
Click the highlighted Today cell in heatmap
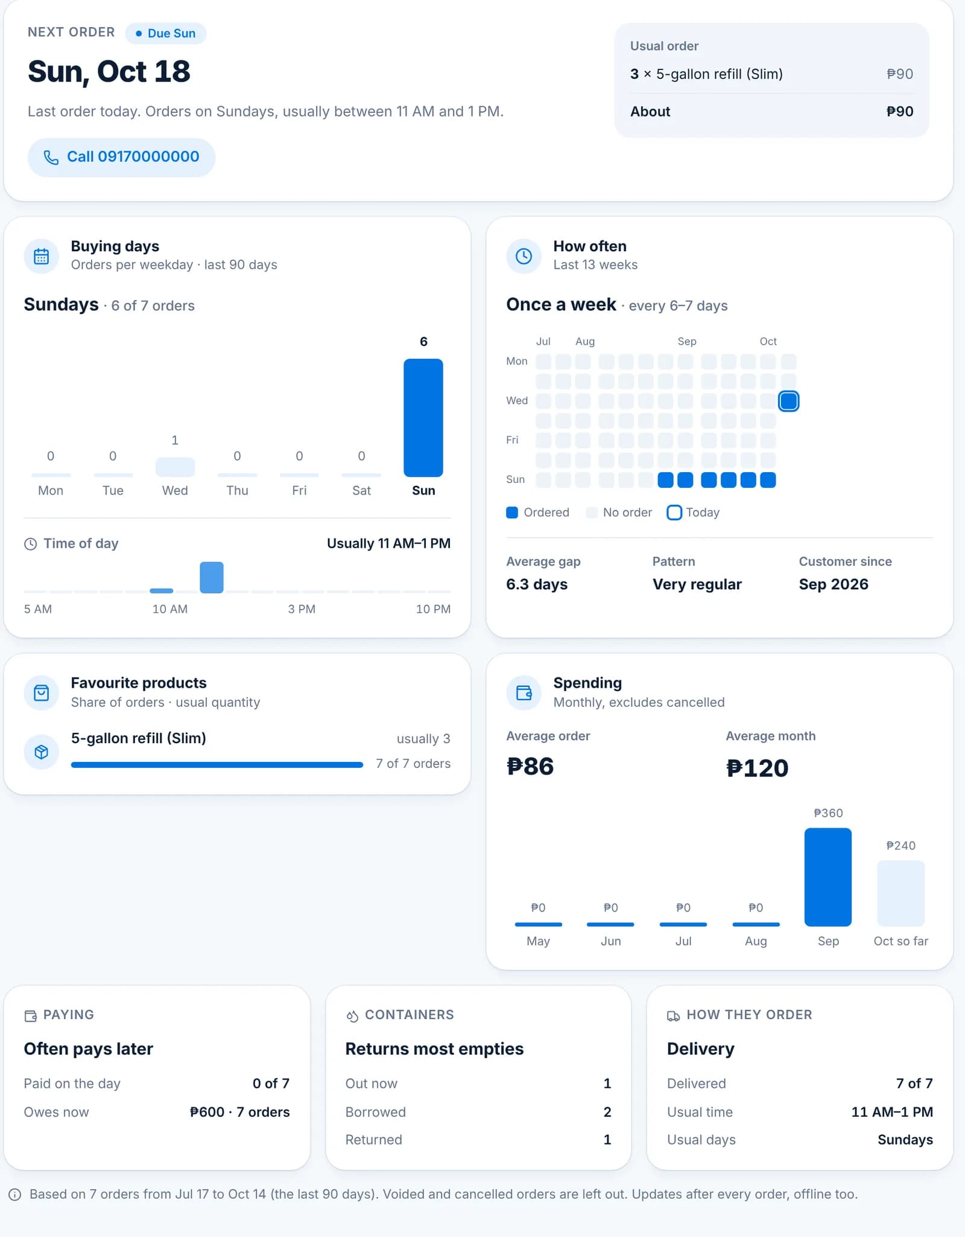coord(788,401)
